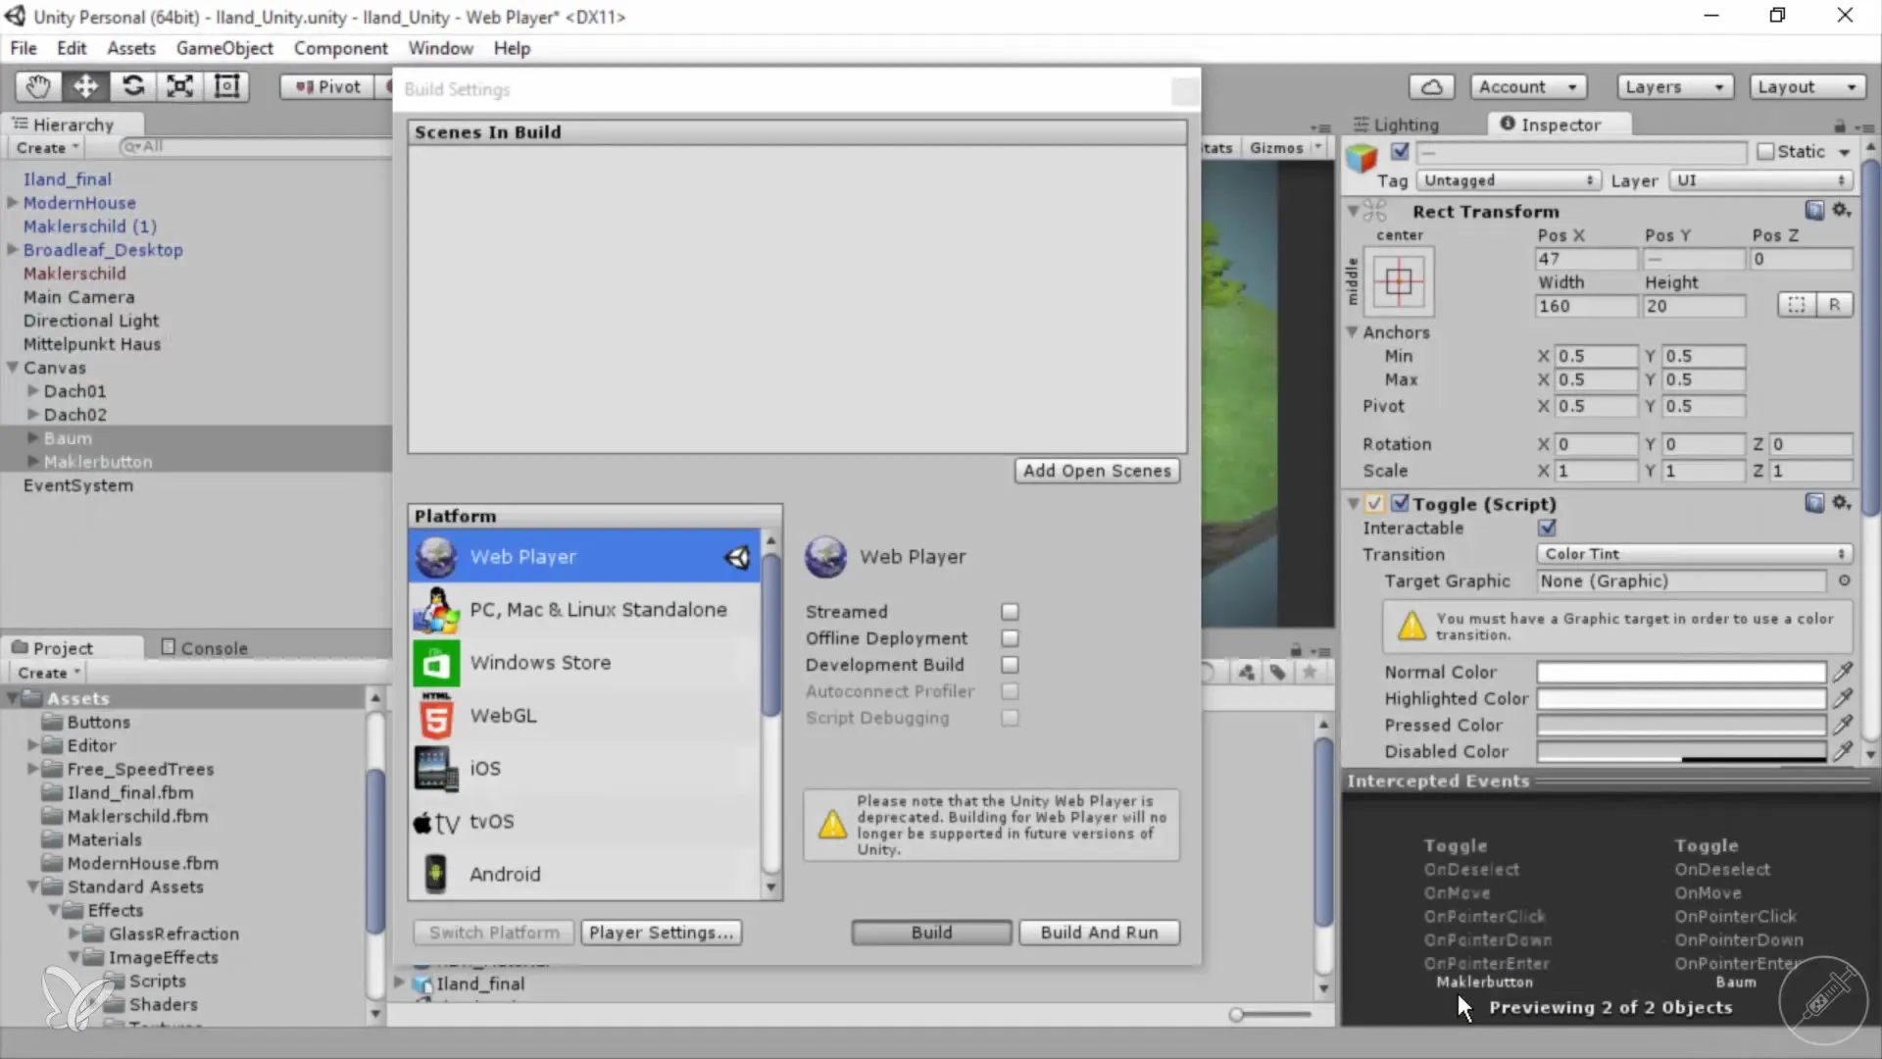1882x1059 pixels.
Task: Open Toggle Script gear settings
Action: 1841,503
